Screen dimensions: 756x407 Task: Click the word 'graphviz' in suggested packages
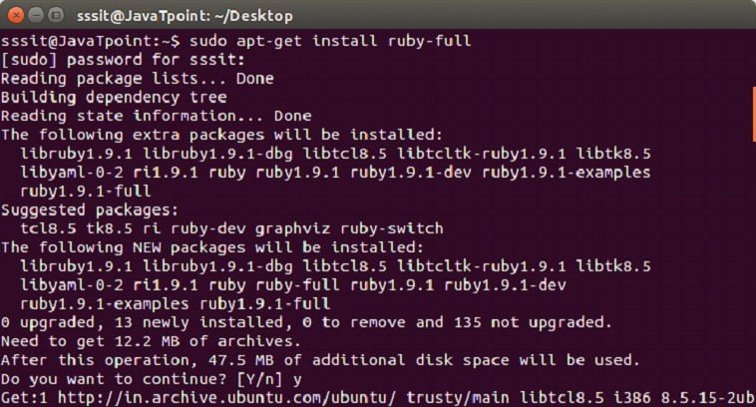point(292,228)
